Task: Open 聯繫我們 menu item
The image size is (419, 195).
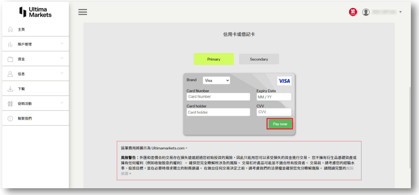Action: tap(36, 118)
